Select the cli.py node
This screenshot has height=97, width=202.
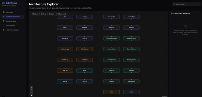[x=65, y=17]
